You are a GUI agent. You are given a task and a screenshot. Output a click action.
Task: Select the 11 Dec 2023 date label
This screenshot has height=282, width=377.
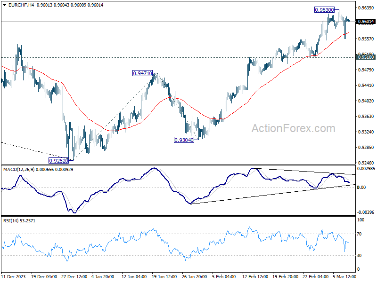(13, 276)
